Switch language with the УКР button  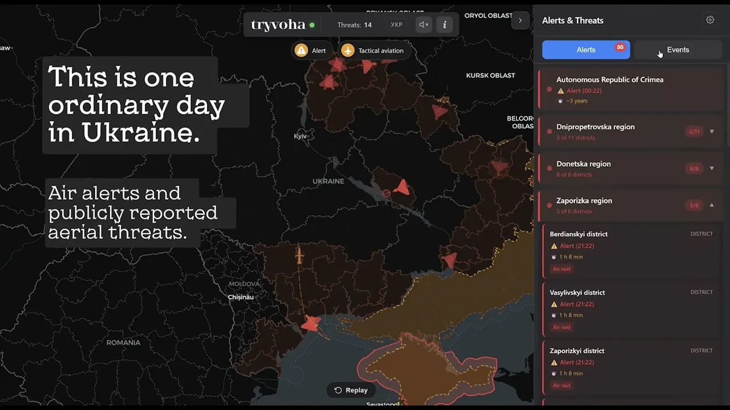coord(396,25)
